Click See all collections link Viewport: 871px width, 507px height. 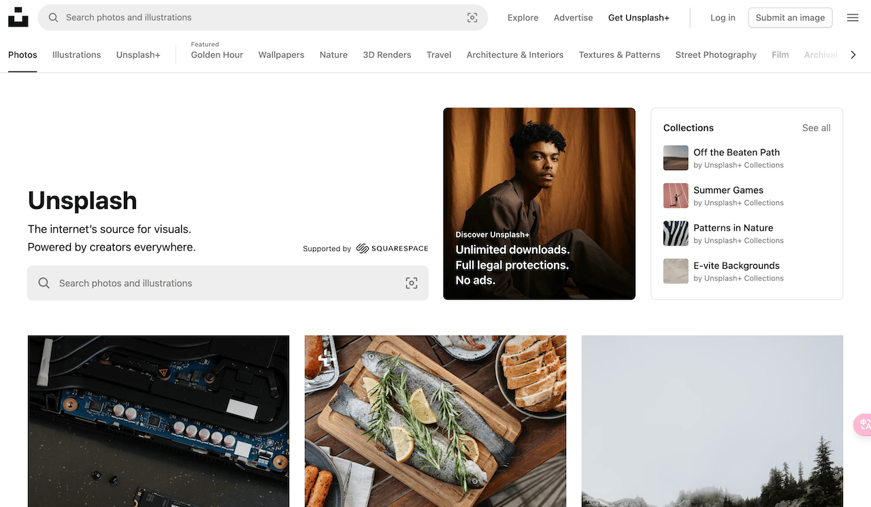[x=817, y=128]
